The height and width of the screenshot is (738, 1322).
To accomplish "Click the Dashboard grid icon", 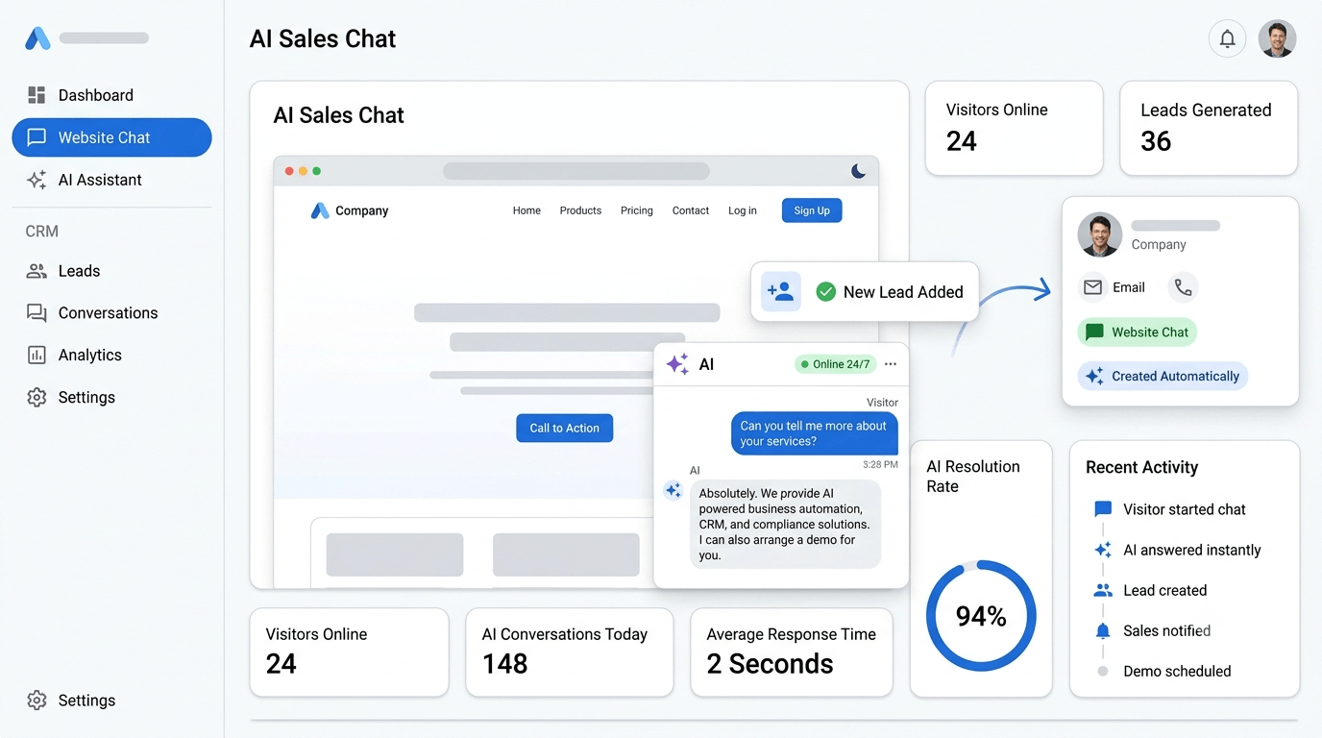I will (37, 95).
